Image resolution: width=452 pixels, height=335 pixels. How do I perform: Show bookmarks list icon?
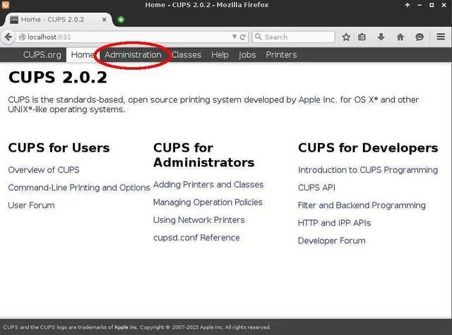(x=362, y=37)
